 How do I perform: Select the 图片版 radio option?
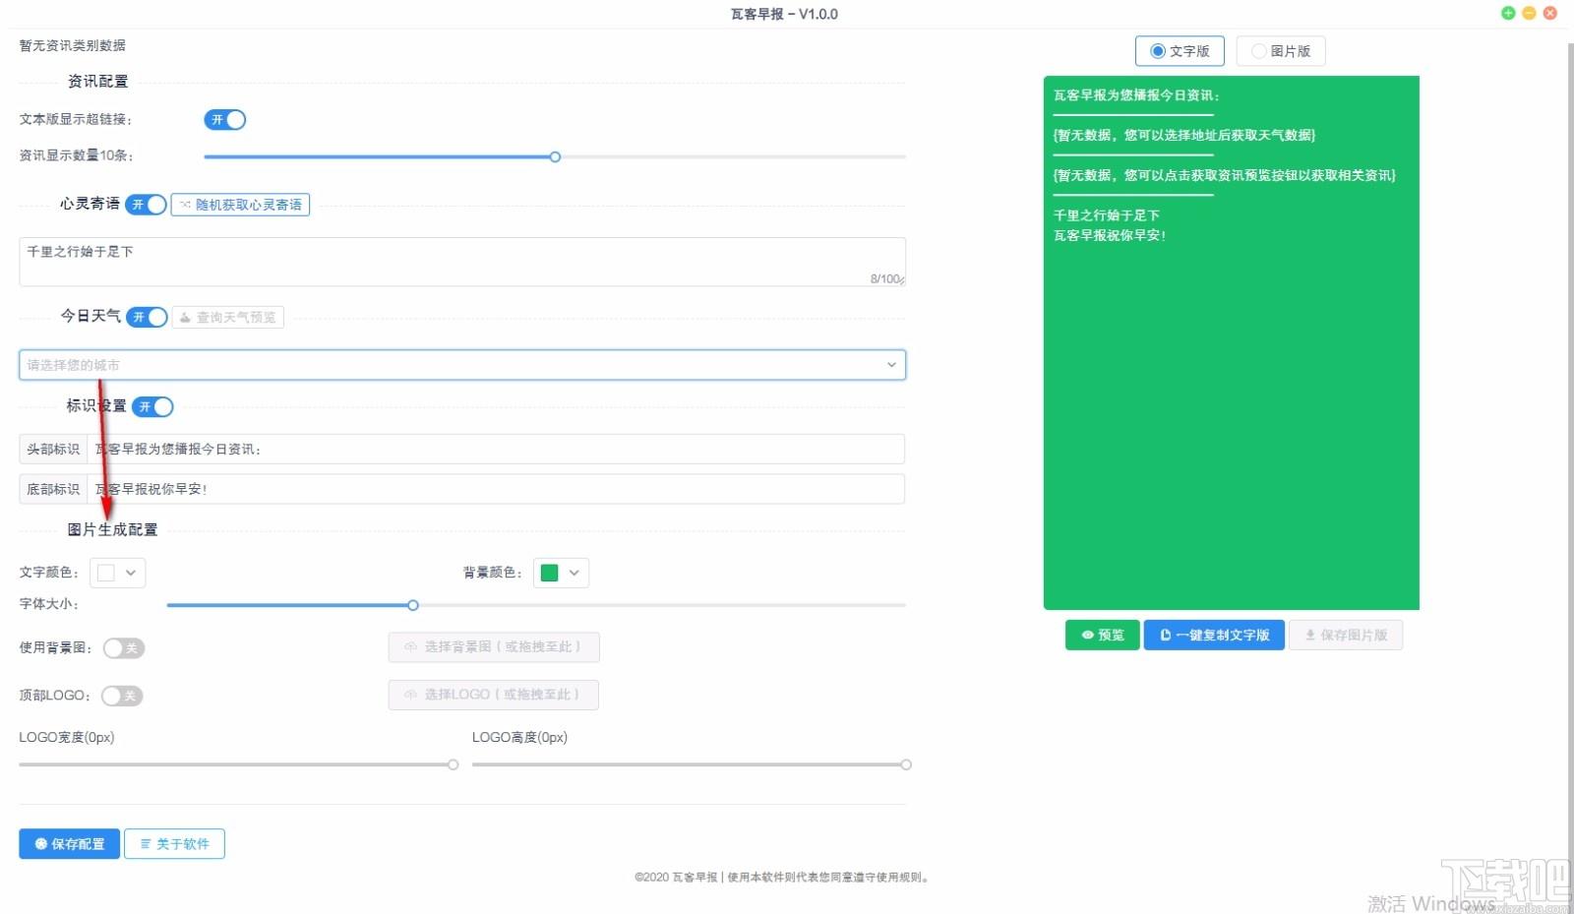coord(1281,51)
